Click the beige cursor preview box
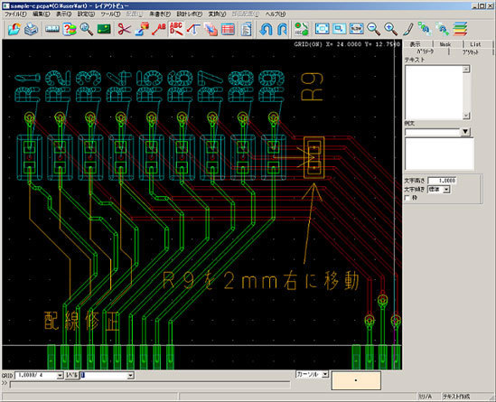496x402 pixels. (x=356, y=380)
